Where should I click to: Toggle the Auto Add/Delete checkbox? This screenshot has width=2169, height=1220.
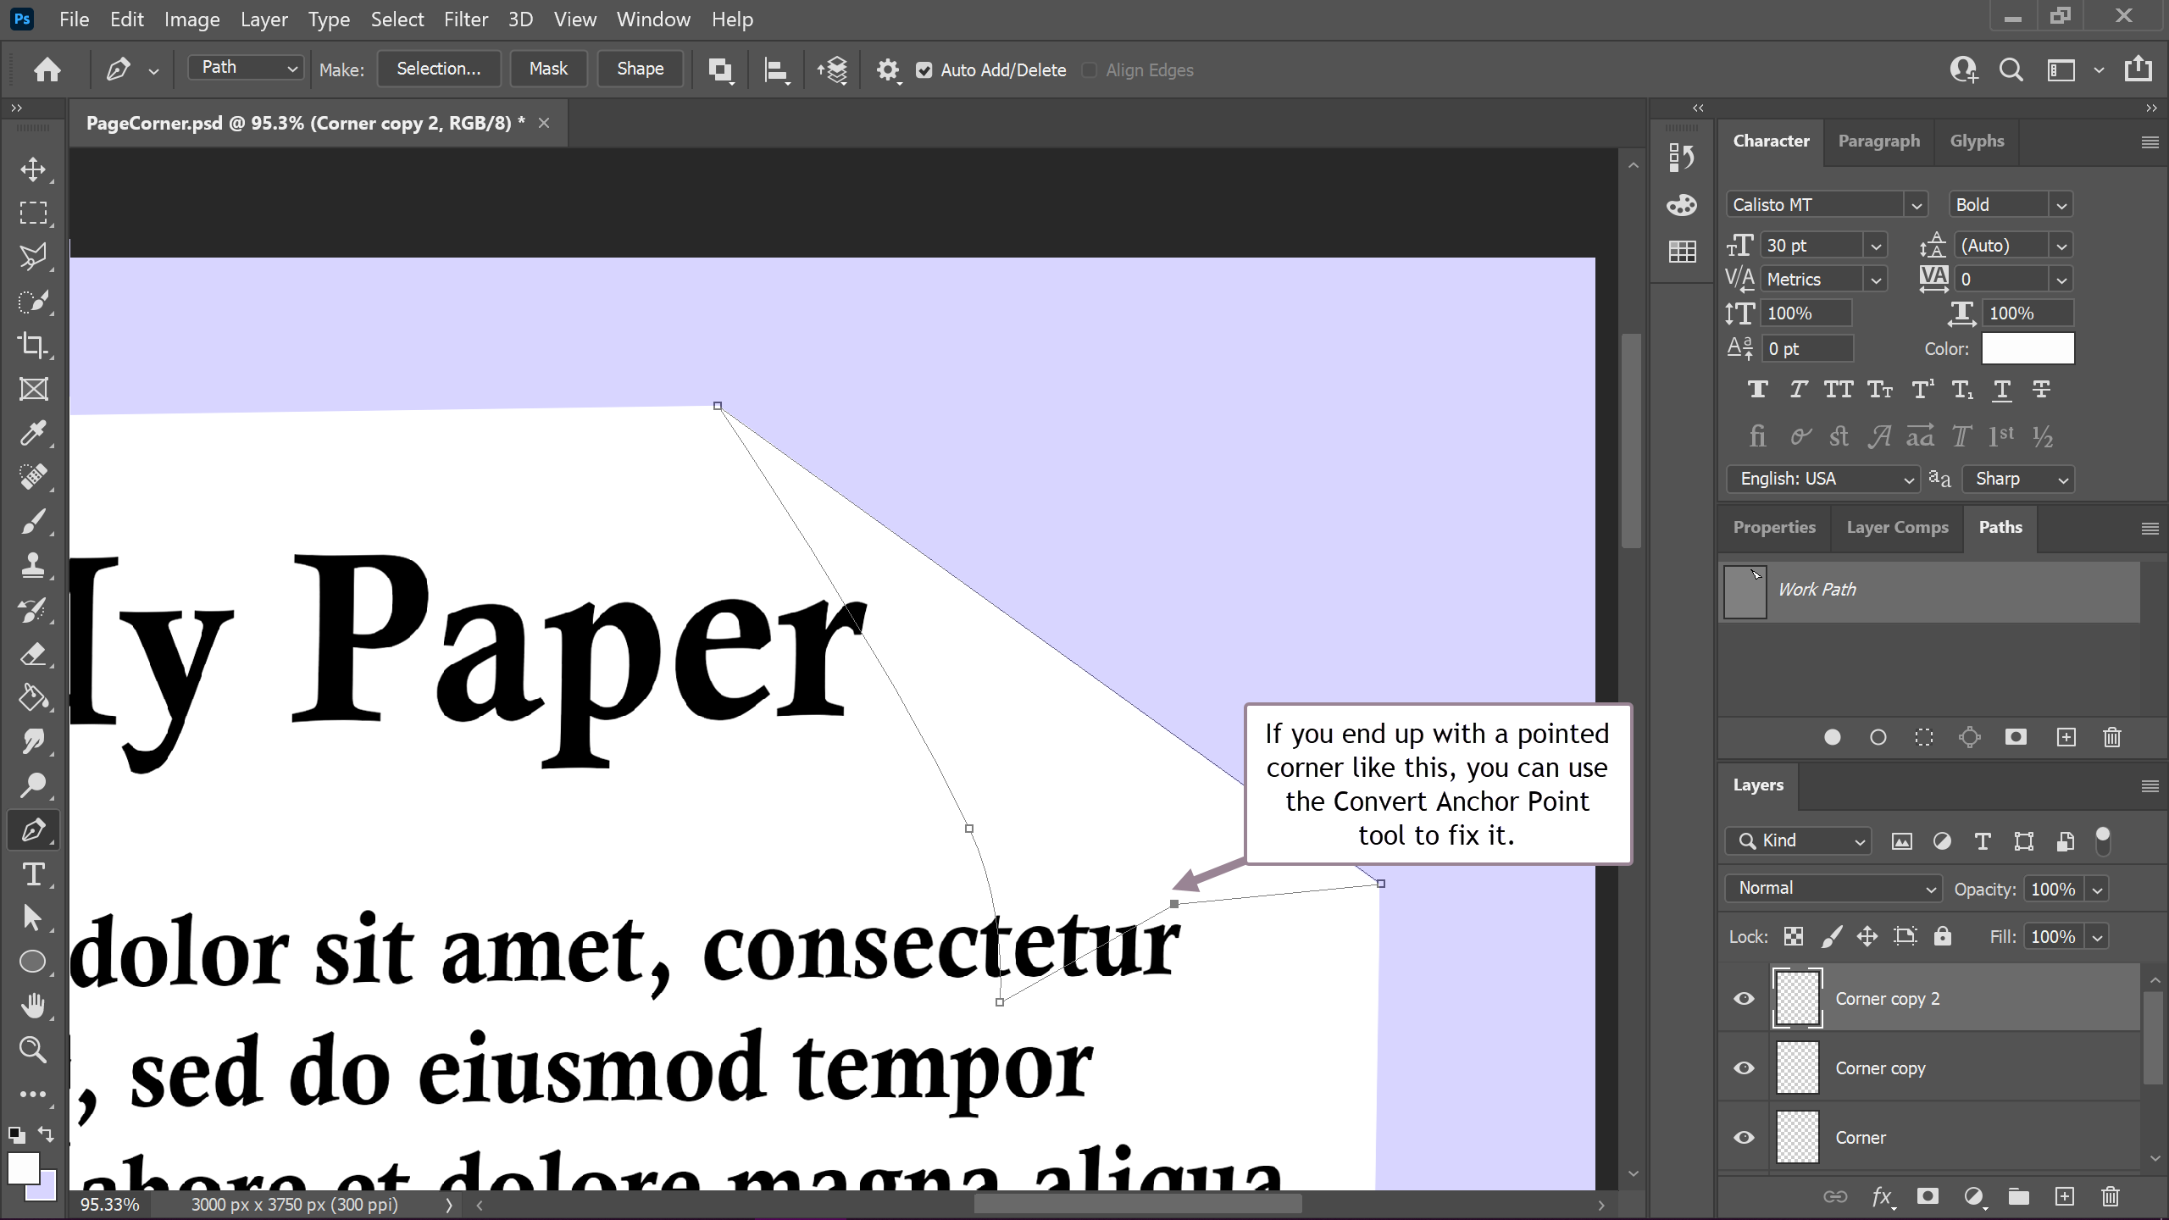click(x=924, y=70)
